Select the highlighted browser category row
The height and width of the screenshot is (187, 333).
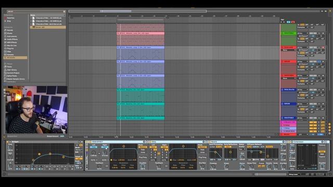15,58
